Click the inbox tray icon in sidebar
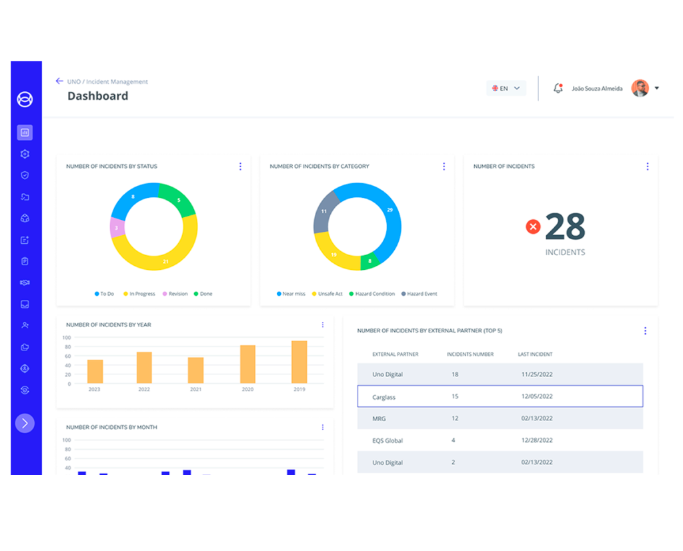 pos(25,304)
